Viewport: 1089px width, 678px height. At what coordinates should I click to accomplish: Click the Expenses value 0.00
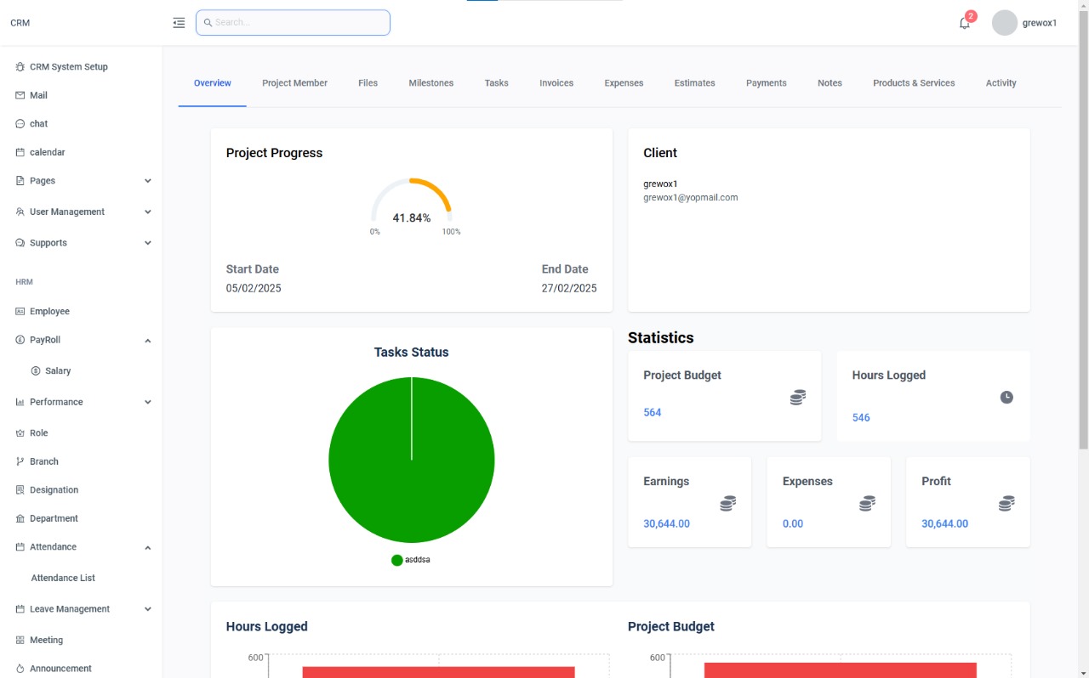(793, 524)
